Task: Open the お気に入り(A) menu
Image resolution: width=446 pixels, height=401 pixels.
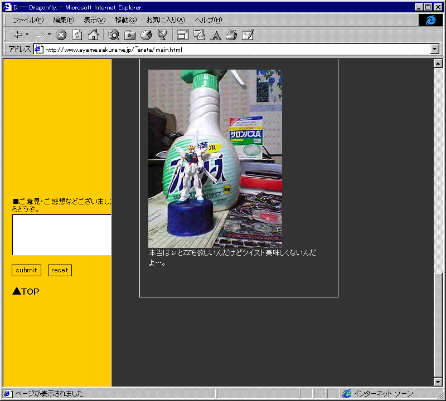Action: tap(166, 20)
